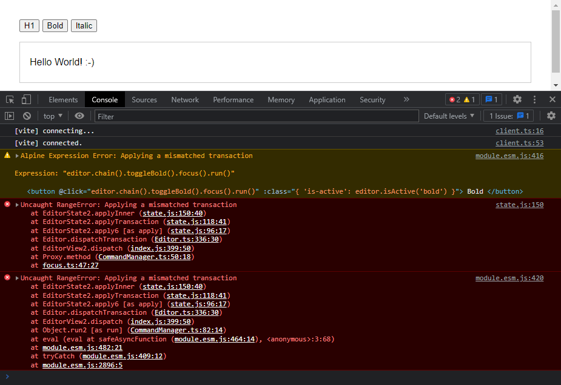Click inside the console Filter input
The height and width of the screenshot is (385, 561).
(x=243, y=116)
